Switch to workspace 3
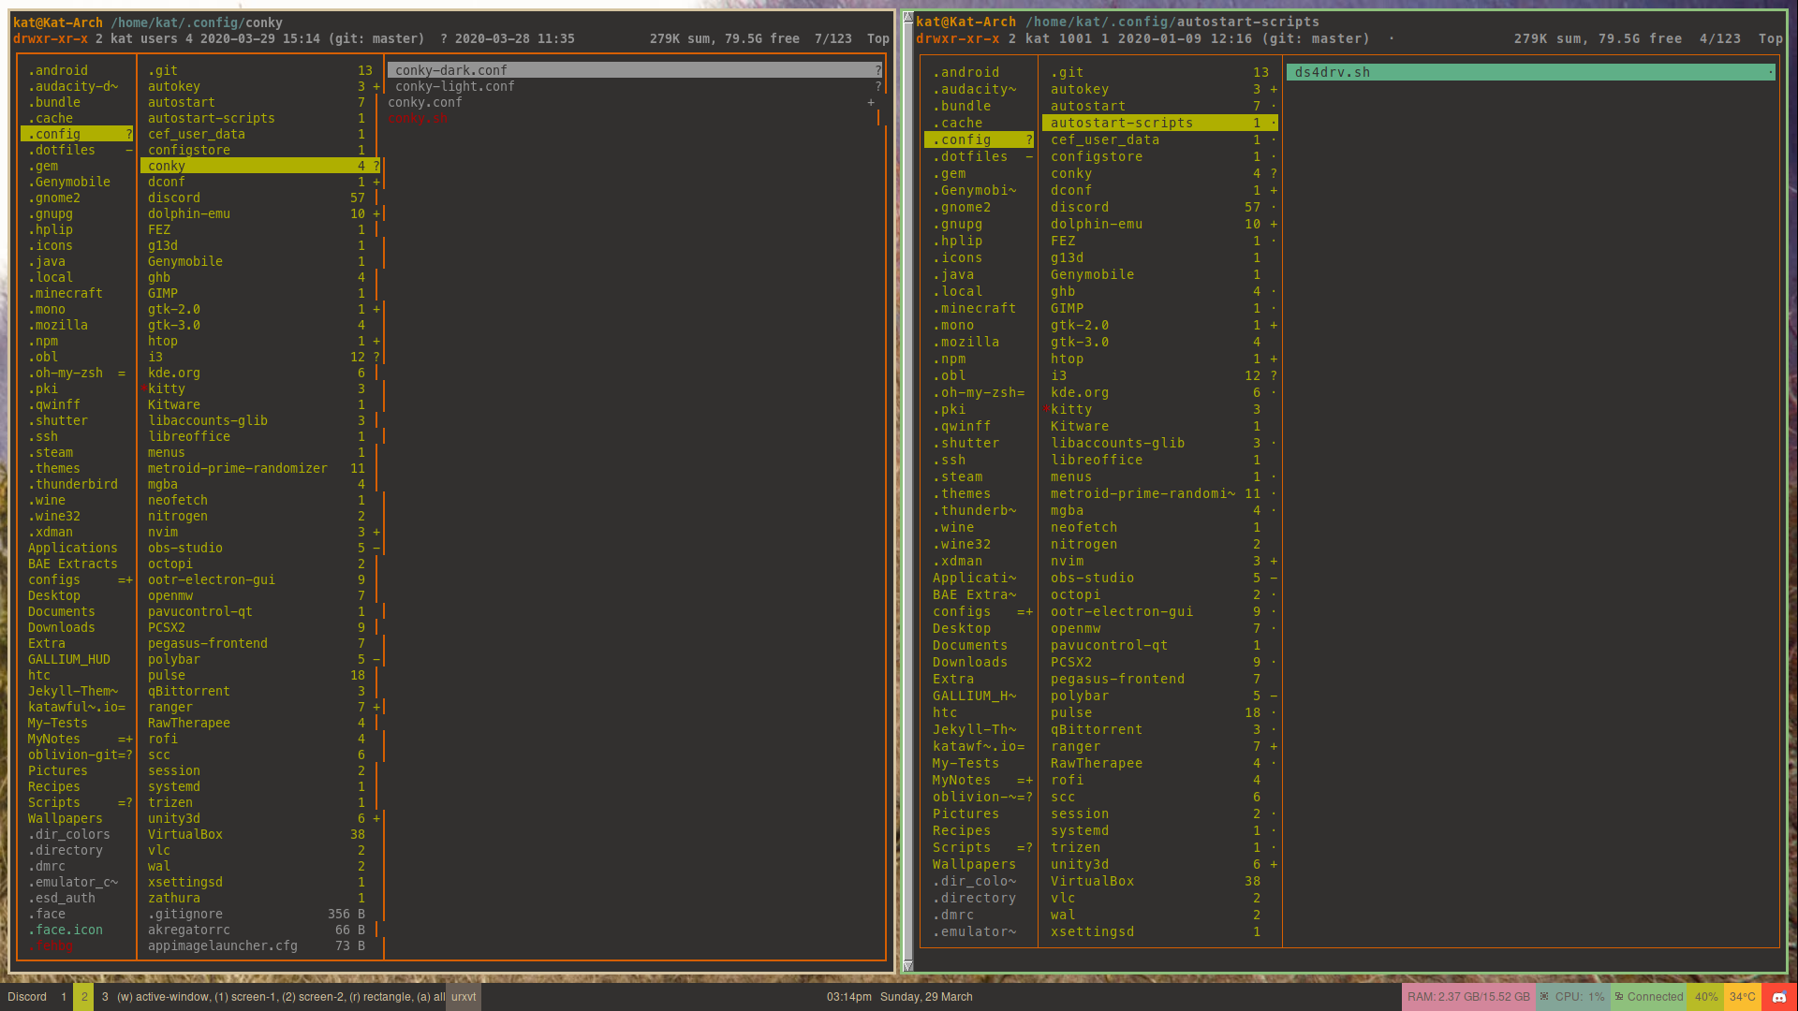This screenshot has height=1011, width=1798. 103,997
